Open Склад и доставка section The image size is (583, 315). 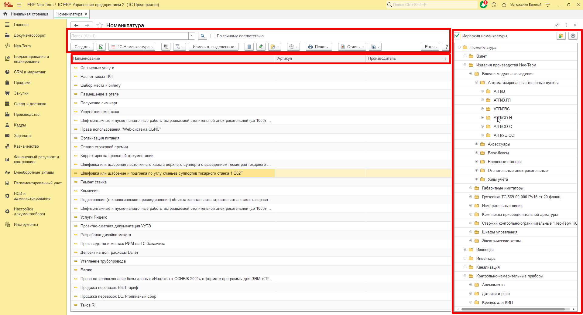click(x=30, y=104)
